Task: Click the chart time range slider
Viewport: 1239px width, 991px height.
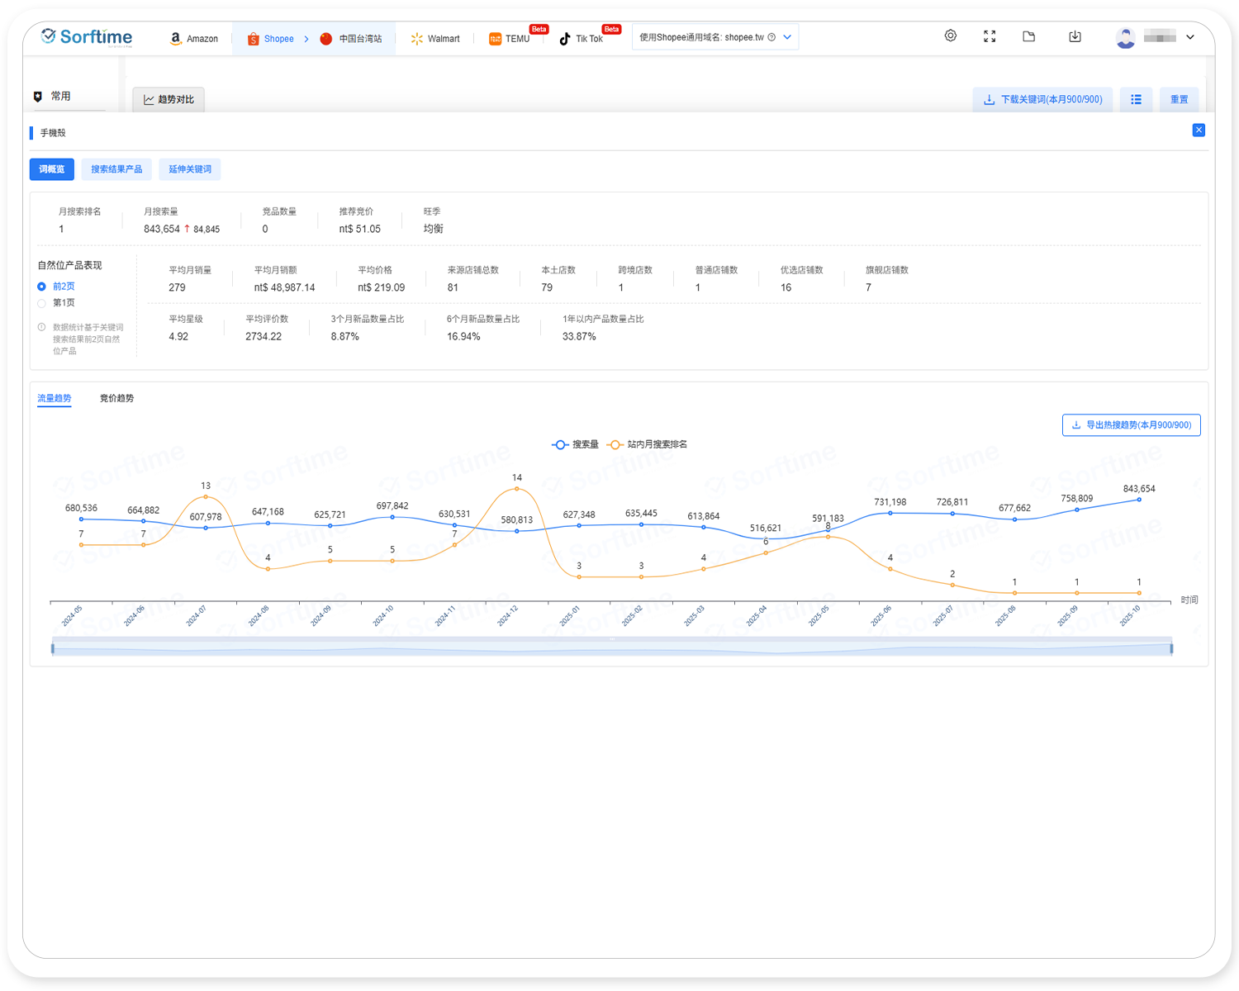Action: [x=611, y=648]
